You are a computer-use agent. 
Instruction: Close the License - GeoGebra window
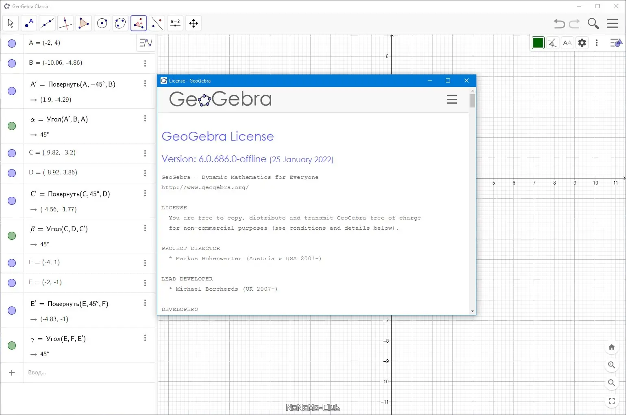tap(467, 80)
